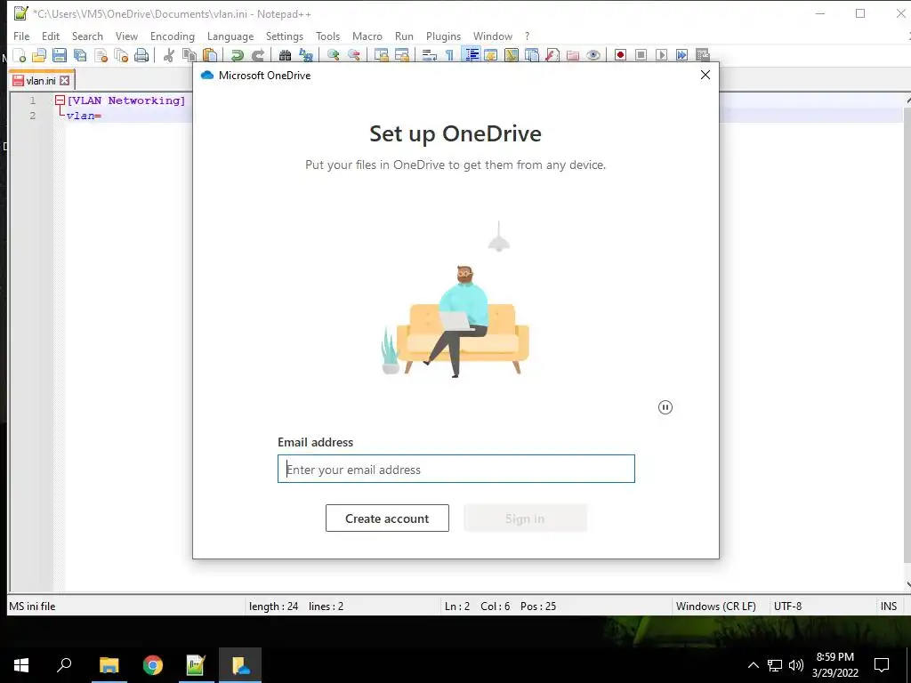Click the Copy toolbar icon
The width and height of the screenshot is (911, 683).
189,55
